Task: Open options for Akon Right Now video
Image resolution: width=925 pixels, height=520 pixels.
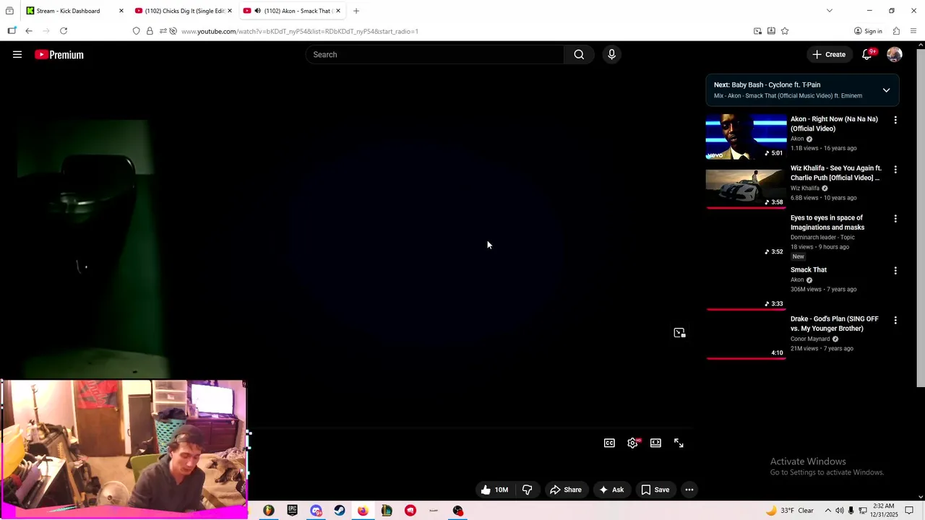Action: [895, 120]
